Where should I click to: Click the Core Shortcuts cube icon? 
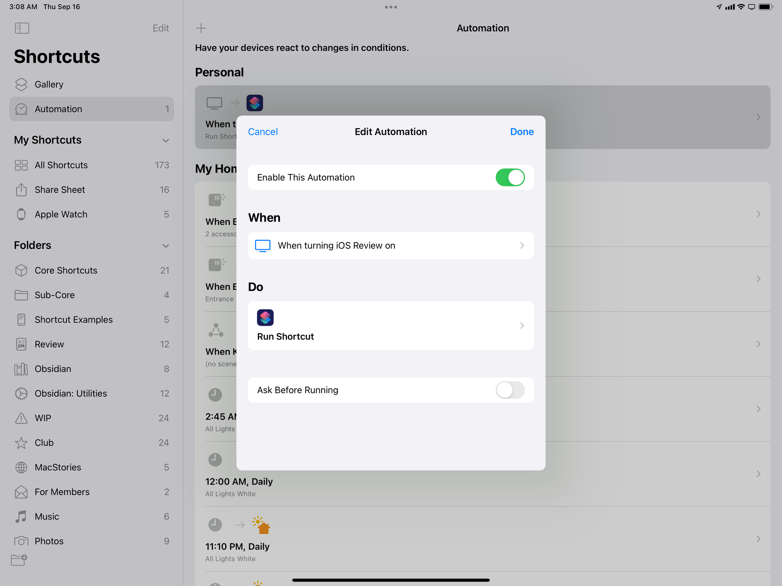(21, 270)
